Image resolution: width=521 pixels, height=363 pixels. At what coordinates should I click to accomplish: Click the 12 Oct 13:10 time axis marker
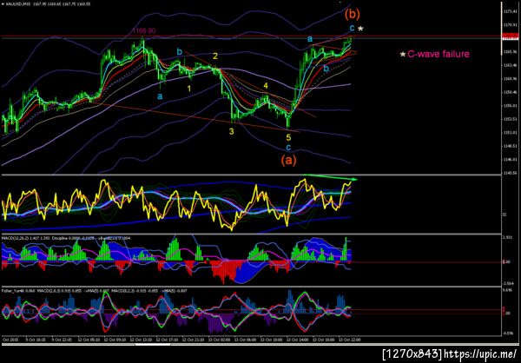(137, 340)
